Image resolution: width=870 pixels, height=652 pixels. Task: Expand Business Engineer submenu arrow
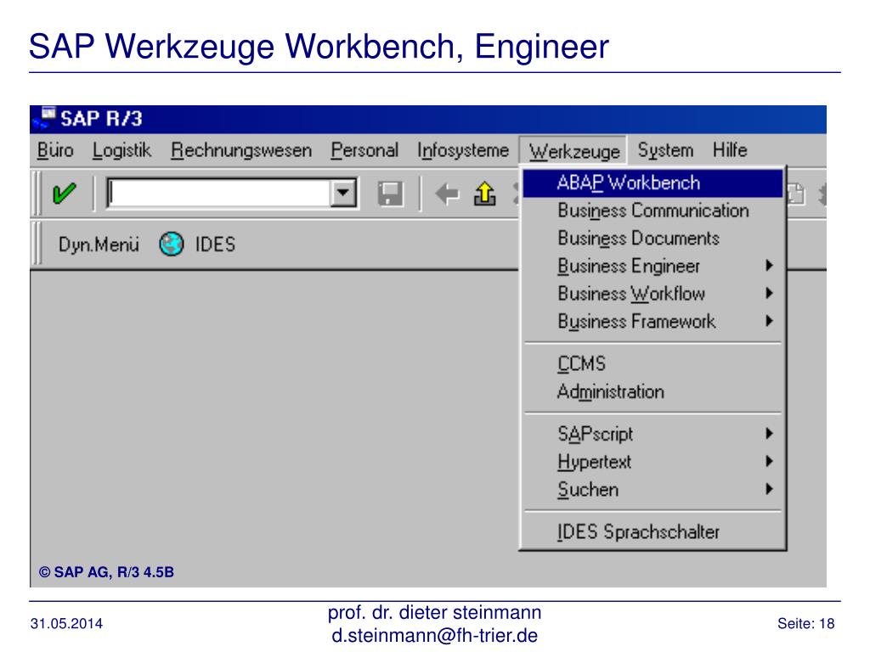click(769, 266)
